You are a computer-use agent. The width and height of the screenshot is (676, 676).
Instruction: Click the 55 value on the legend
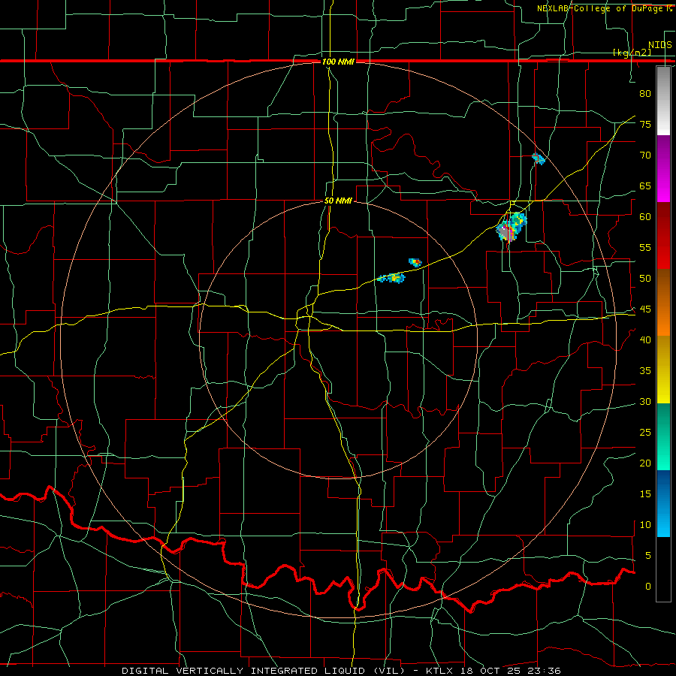coord(645,247)
